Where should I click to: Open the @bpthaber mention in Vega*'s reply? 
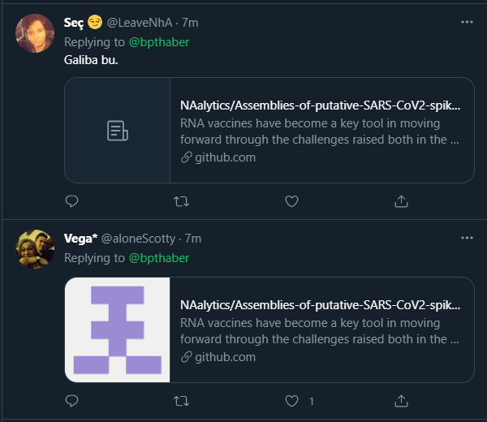click(x=158, y=258)
